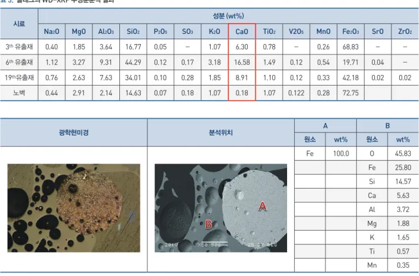Click the optical microscope image of the slag
This screenshot has width=419, height=276.
coord(74,208)
